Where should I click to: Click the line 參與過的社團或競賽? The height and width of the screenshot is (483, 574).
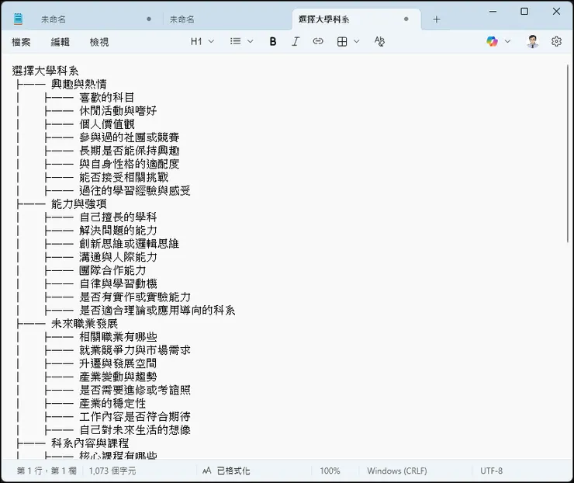point(130,137)
